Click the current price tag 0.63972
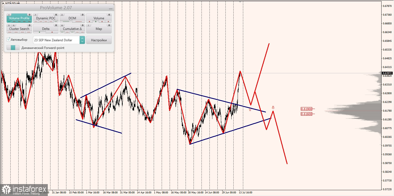394x196 pixels. pyautogui.click(x=387, y=73)
